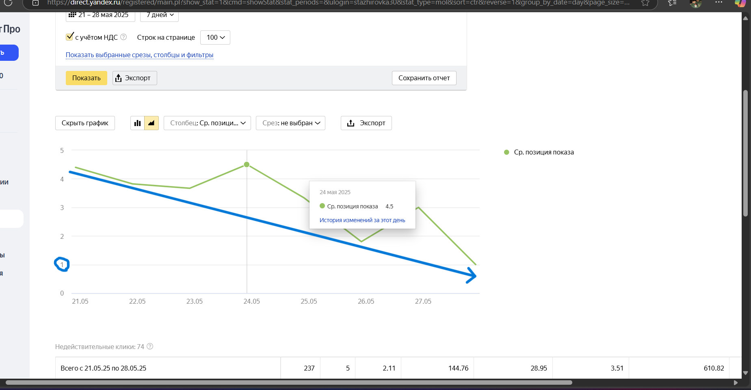
Task: Open help icon next to Недействительные клики
Action: [150, 346]
